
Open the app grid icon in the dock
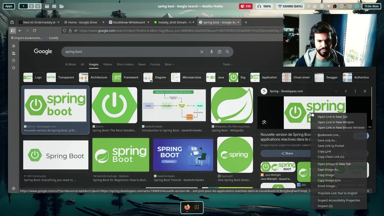[x=197, y=207]
